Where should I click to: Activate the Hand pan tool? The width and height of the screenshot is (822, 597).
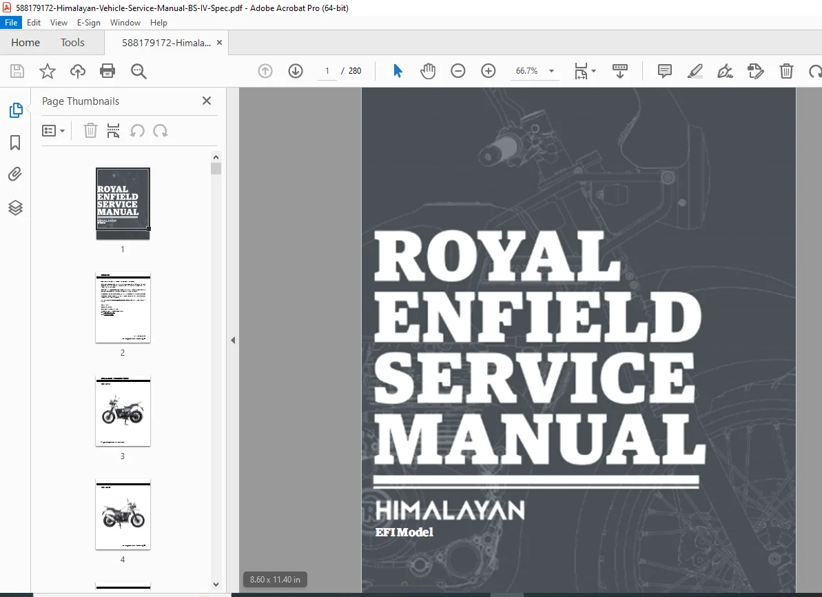tap(428, 71)
